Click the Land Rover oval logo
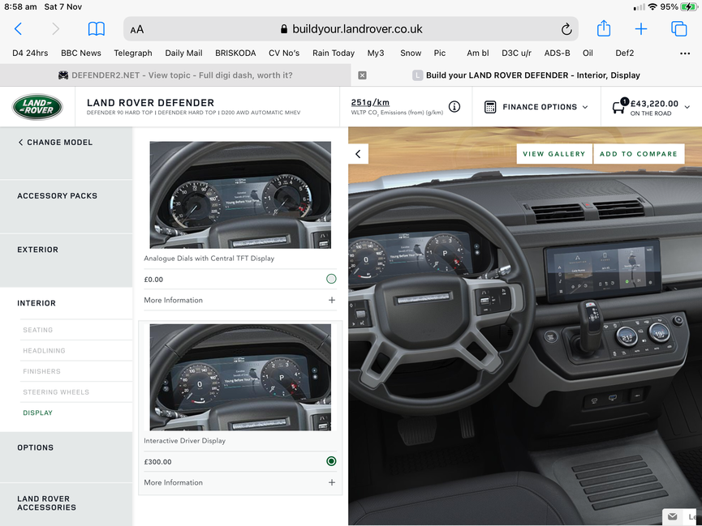The width and height of the screenshot is (702, 526). 37,107
